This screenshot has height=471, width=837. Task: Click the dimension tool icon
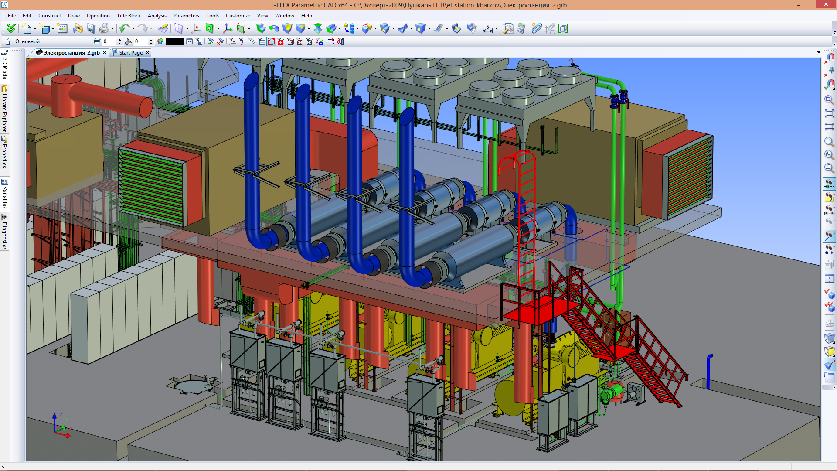point(487,29)
